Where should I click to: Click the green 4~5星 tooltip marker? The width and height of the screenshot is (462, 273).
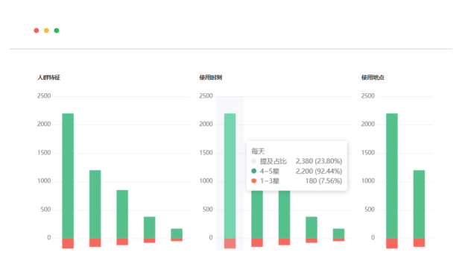(253, 171)
